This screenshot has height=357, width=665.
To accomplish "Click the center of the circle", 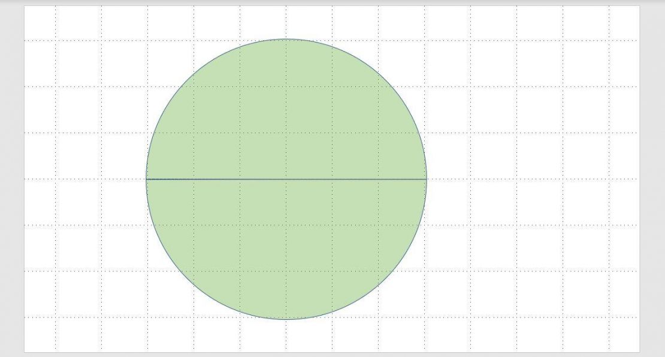I will (286, 179).
